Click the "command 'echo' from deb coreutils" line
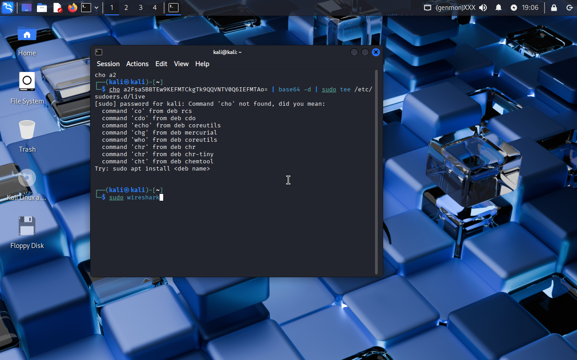 (161, 125)
